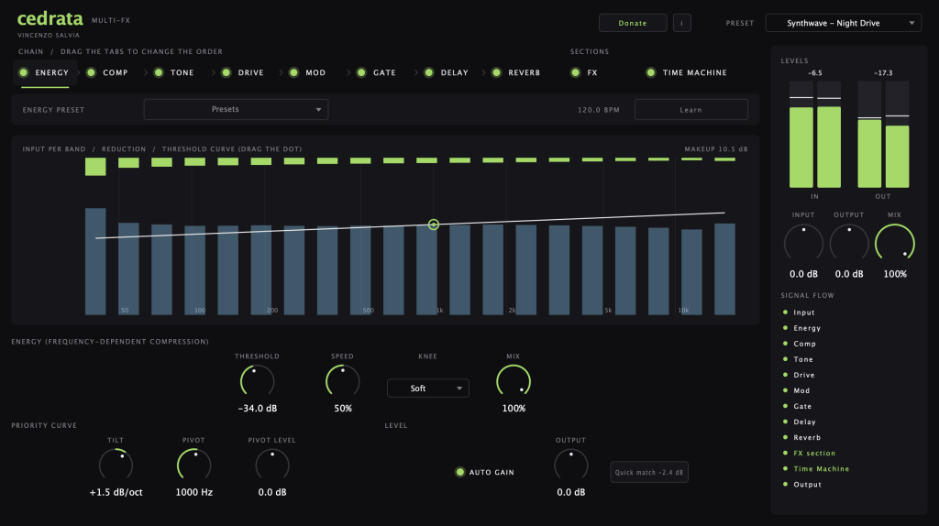This screenshot has height=526, width=939.
Task: Select Time Machine in the signal flow list
Action: (821, 468)
